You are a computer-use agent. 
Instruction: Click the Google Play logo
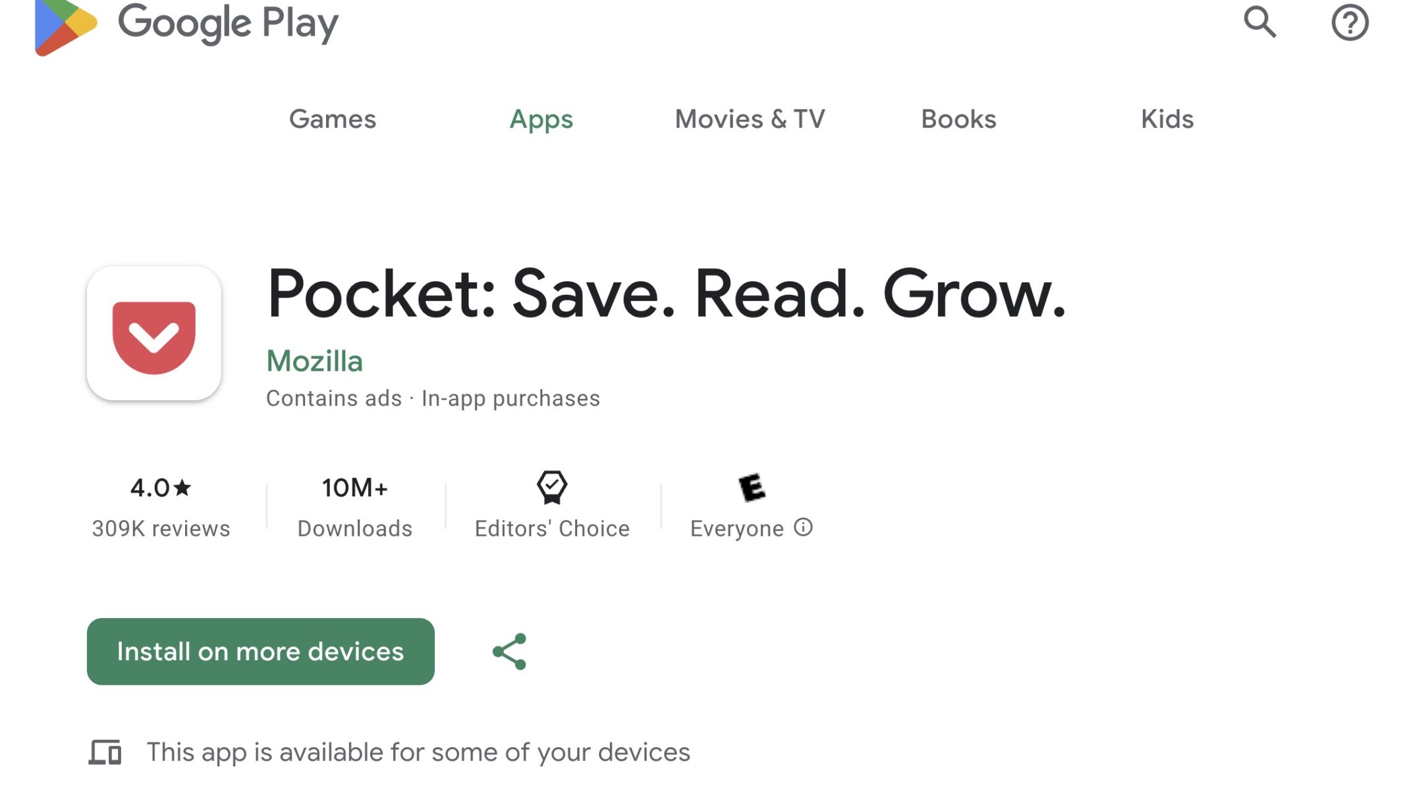tap(186, 25)
